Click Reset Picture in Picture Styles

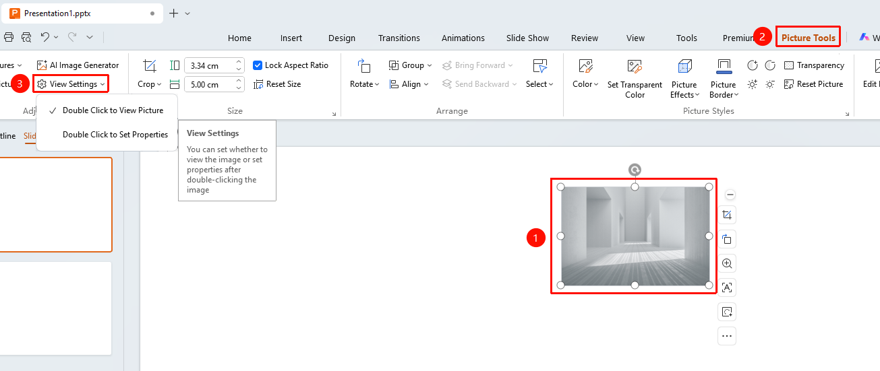pyautogui.click(x=813, y=84)
